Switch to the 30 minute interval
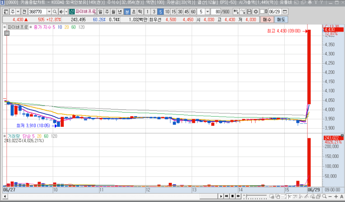Image resolution: width=345 pixels, height=202 pixels. [180, 12]
